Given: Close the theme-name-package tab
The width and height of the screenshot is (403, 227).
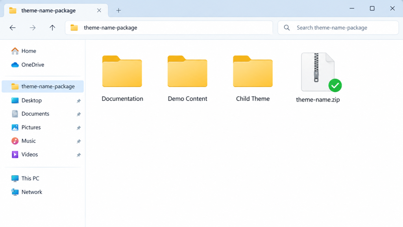Looking at the screenshot, I should pyautogui.click(x=99, y=11).
